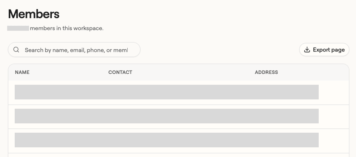
Task: Click the Members page heading
Action: 34,14
